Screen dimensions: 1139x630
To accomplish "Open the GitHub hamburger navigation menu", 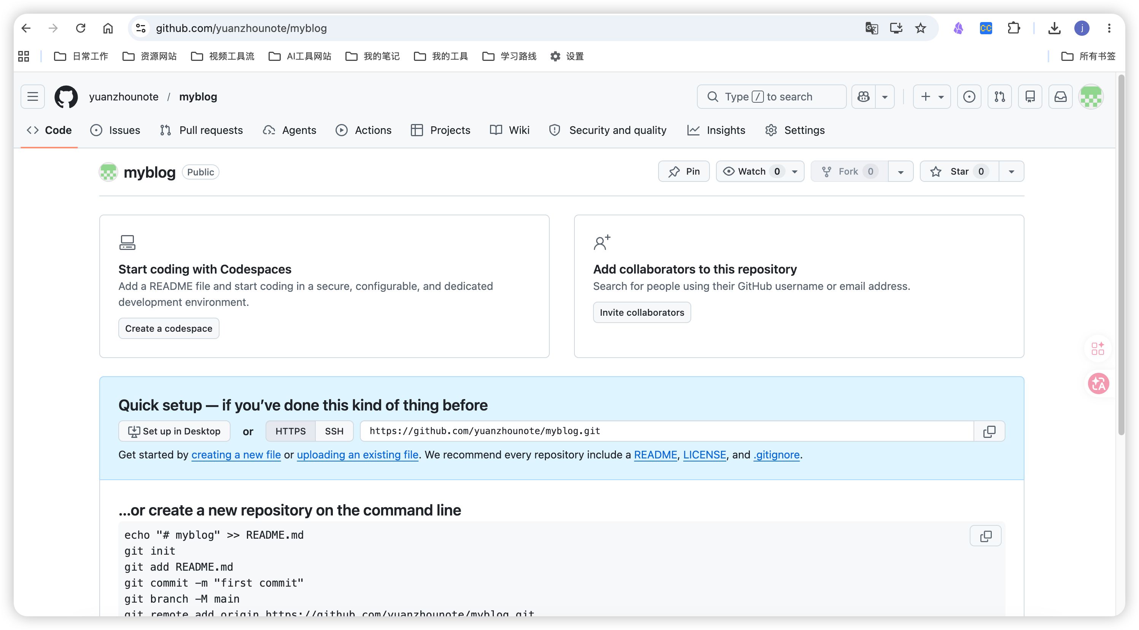I will click(x=33, y=96).
